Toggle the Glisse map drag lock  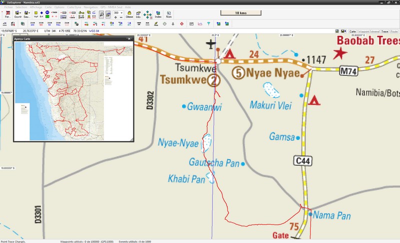[x=129, y=14]
